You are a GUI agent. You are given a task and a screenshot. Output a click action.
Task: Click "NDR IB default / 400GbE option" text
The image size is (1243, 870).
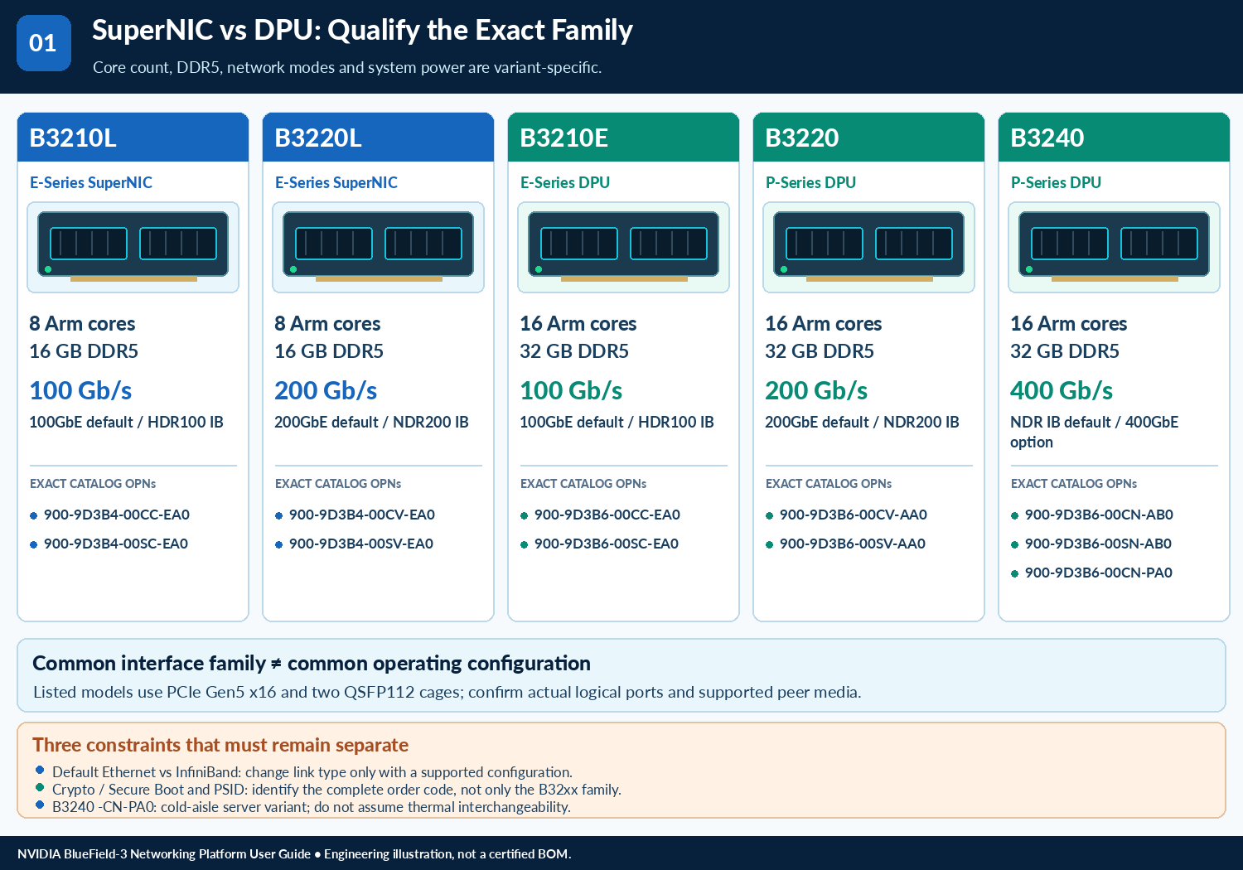pos(1094,432)
